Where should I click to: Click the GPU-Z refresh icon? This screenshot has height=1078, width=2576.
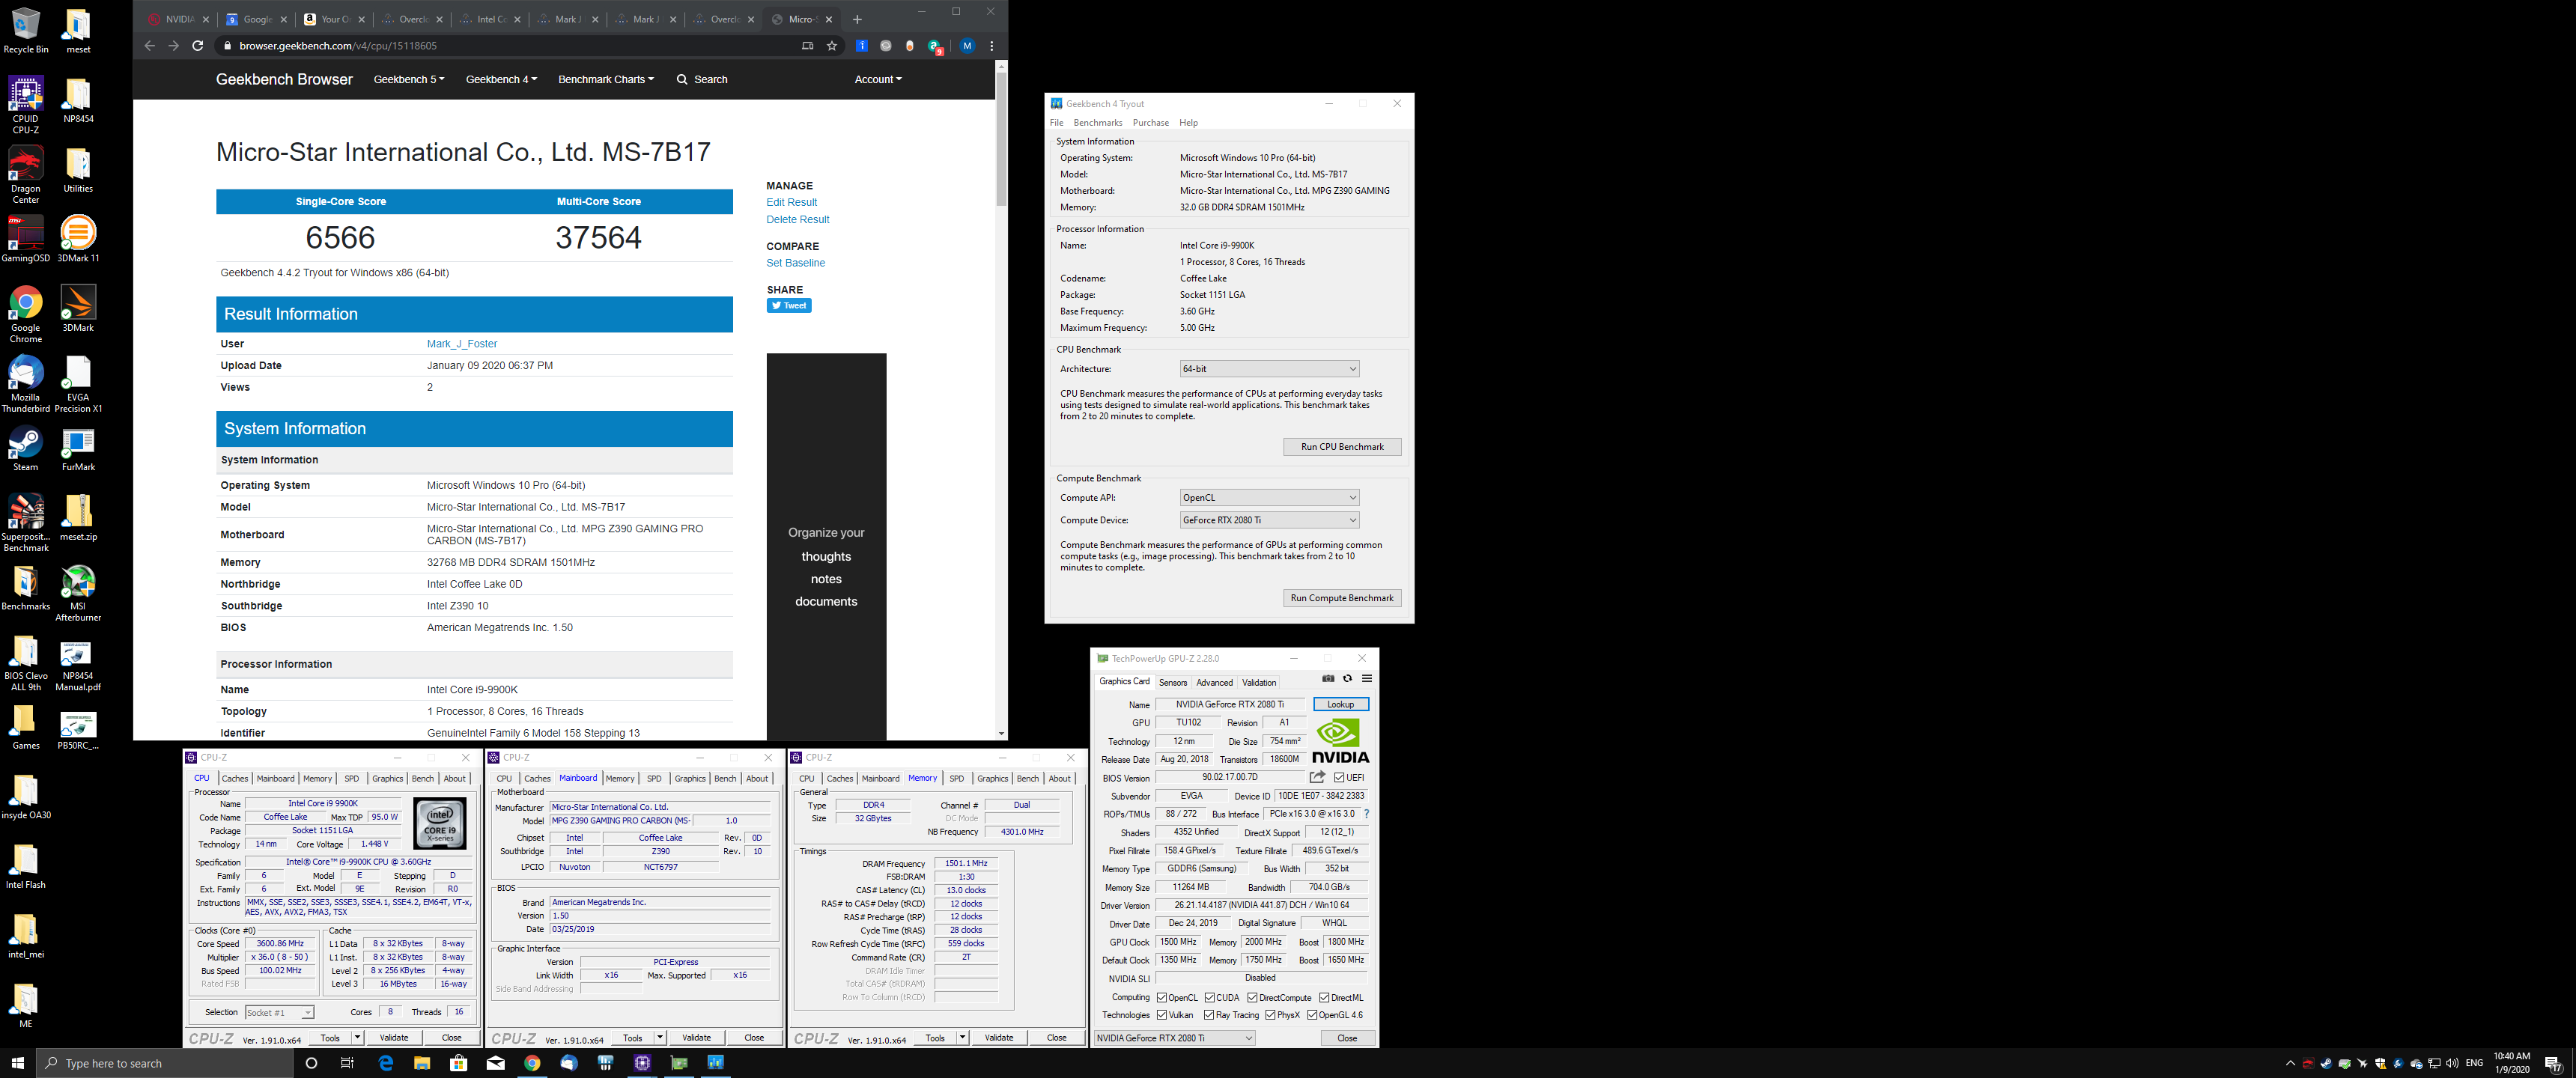(x=1347, y=679)
